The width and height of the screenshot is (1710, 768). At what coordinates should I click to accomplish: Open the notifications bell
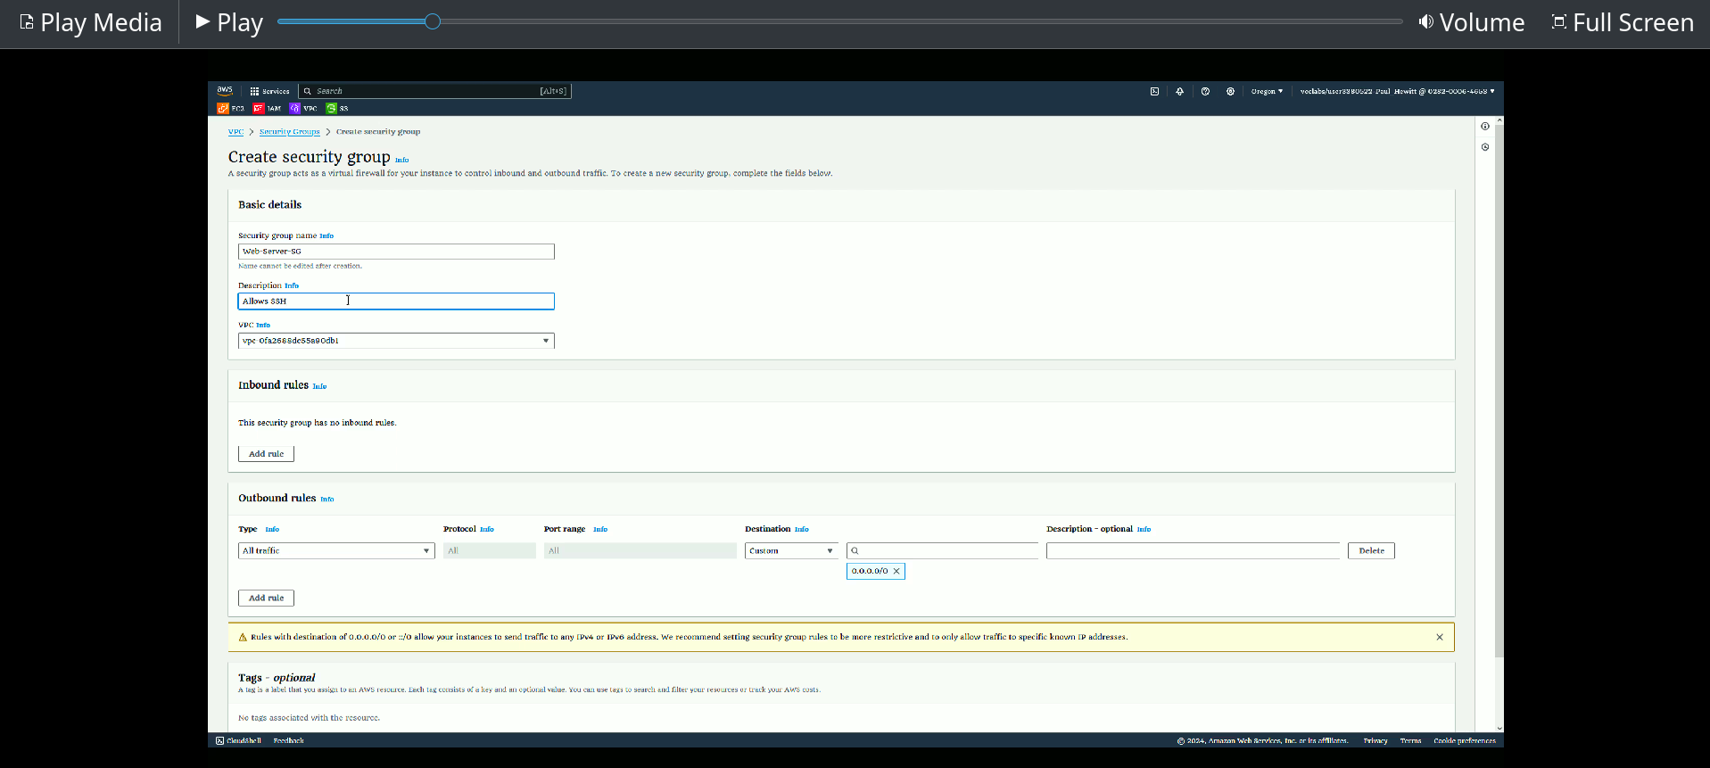[x=1179, y=91]
